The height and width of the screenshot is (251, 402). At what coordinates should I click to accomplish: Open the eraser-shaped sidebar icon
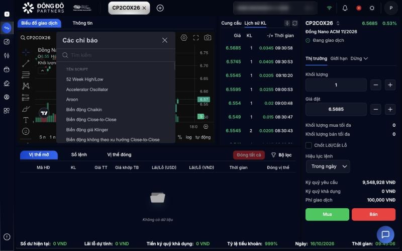point(7,83)
